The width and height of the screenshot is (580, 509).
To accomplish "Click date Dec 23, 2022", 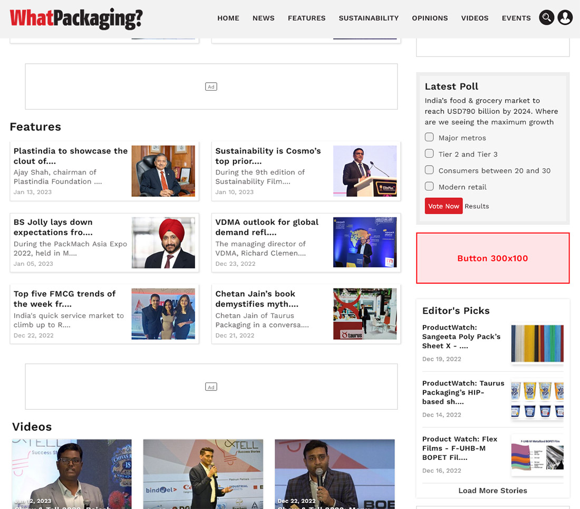I will click(235, 264).
